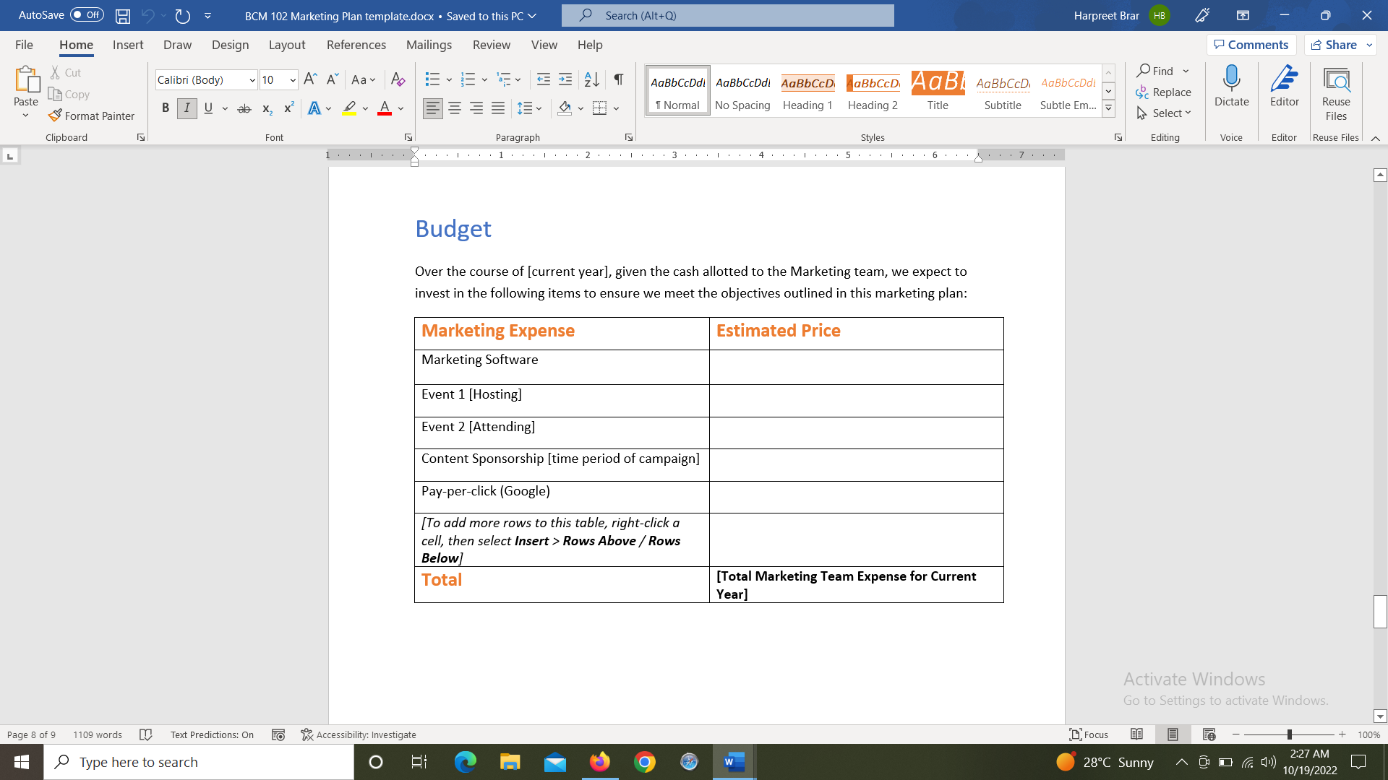Toggle AutoSave Off switch
The width and height of the screenshot is (1388, 780).
click(x=59, y=14)
